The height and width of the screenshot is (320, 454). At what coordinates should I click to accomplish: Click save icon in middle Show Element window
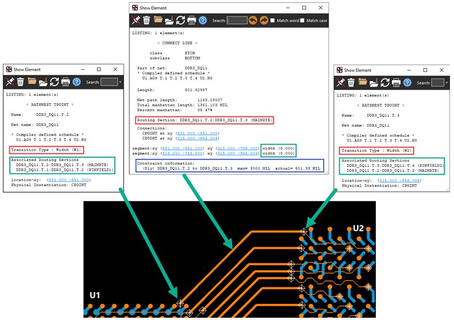click(169, 20)
